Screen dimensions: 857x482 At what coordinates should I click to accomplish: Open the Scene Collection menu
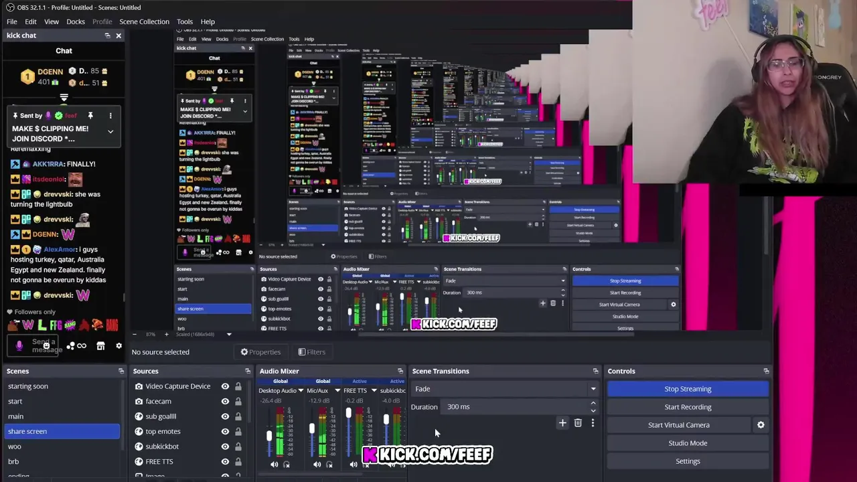[x=144, y=21]
